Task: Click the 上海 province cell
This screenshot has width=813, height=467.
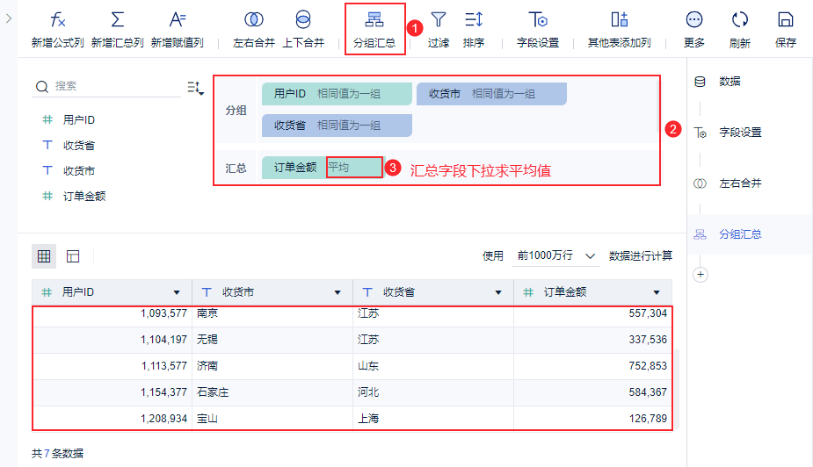Action: point(433,419)
